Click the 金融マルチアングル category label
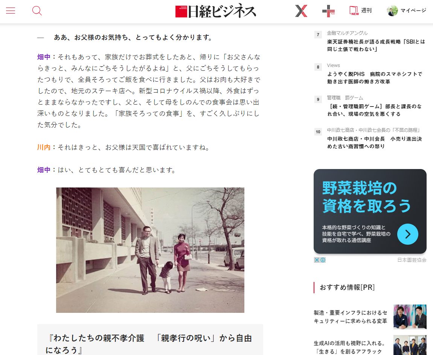433x355 pixels. tap(347, 33)
